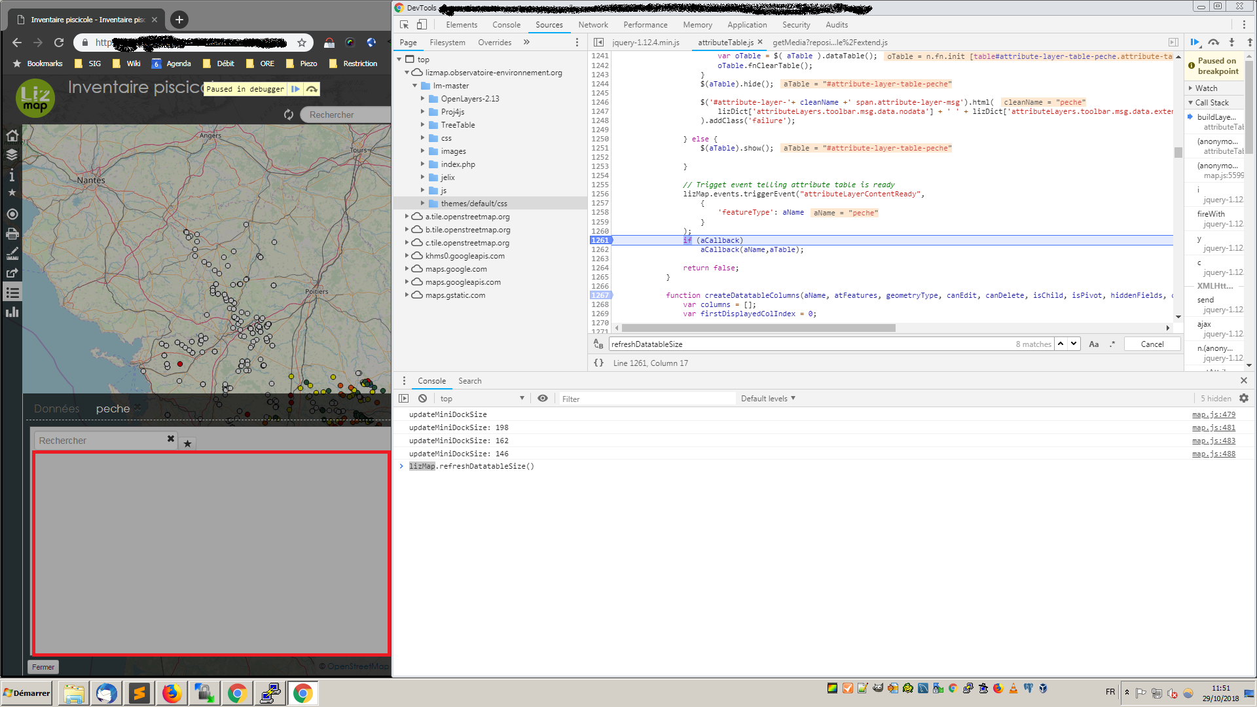Open the map.js:479 console link
1257x707 pixels.
(x=1213, y=414)
